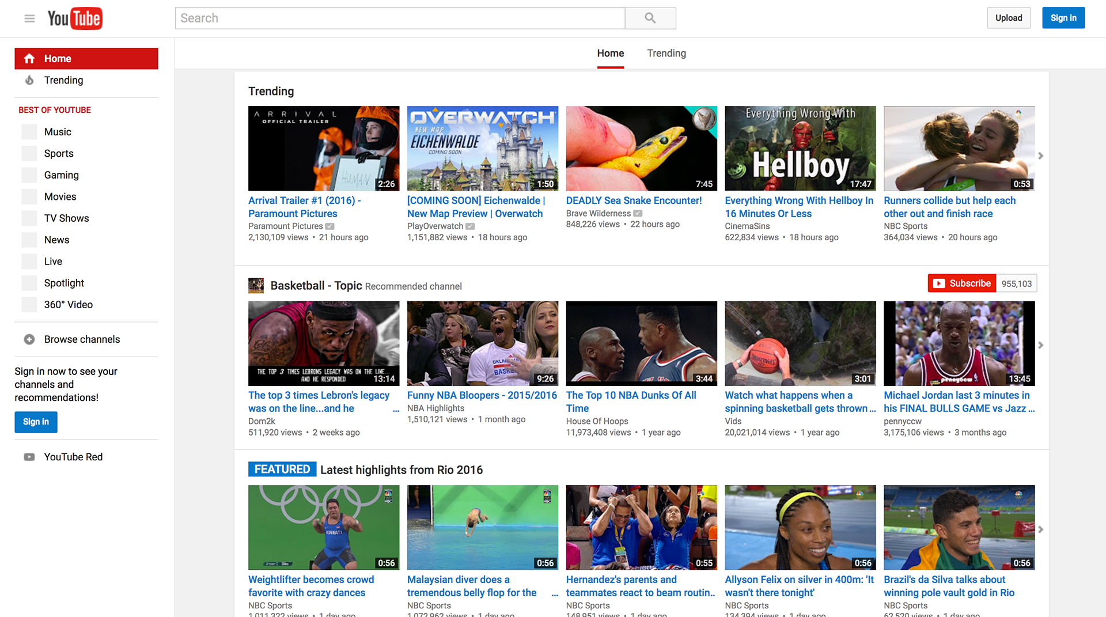Click the Spotlight category icon placeholder
This screenshot has width=1106, height=617.
[29, 283]
